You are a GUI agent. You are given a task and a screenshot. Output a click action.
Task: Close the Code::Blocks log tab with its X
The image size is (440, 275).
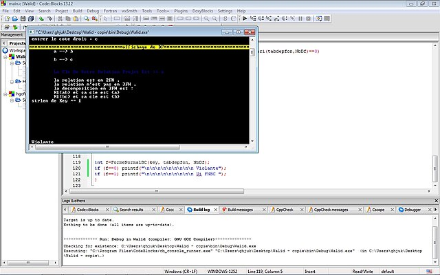point(109,209)
